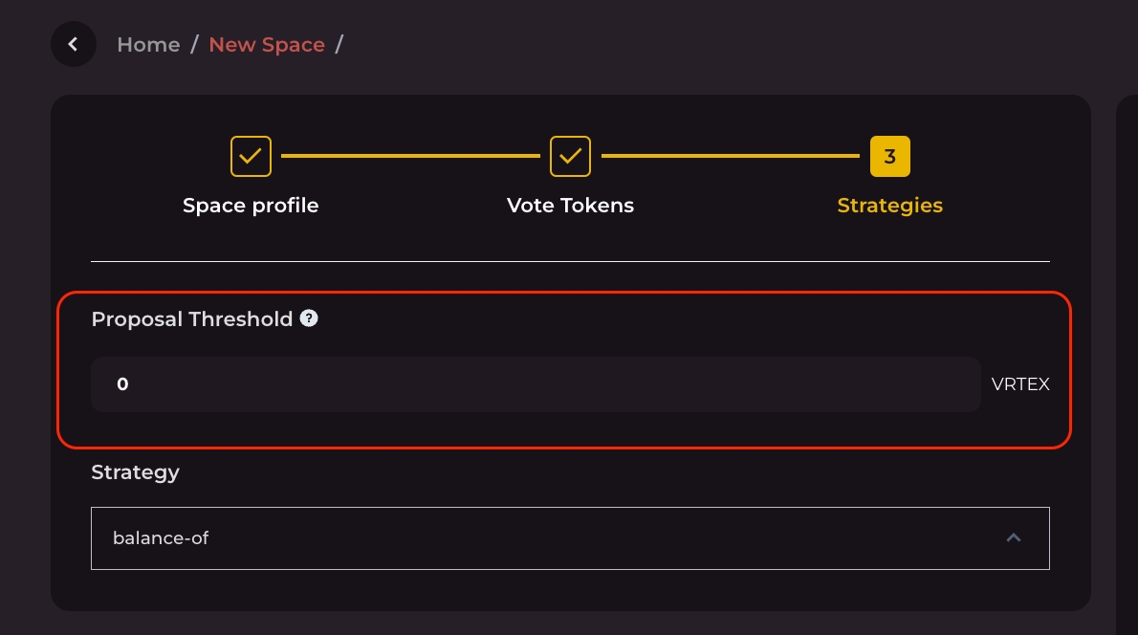Click the VRTEX token unit label
This screenshot has height=635, width=1138.
click(1020, 384)
